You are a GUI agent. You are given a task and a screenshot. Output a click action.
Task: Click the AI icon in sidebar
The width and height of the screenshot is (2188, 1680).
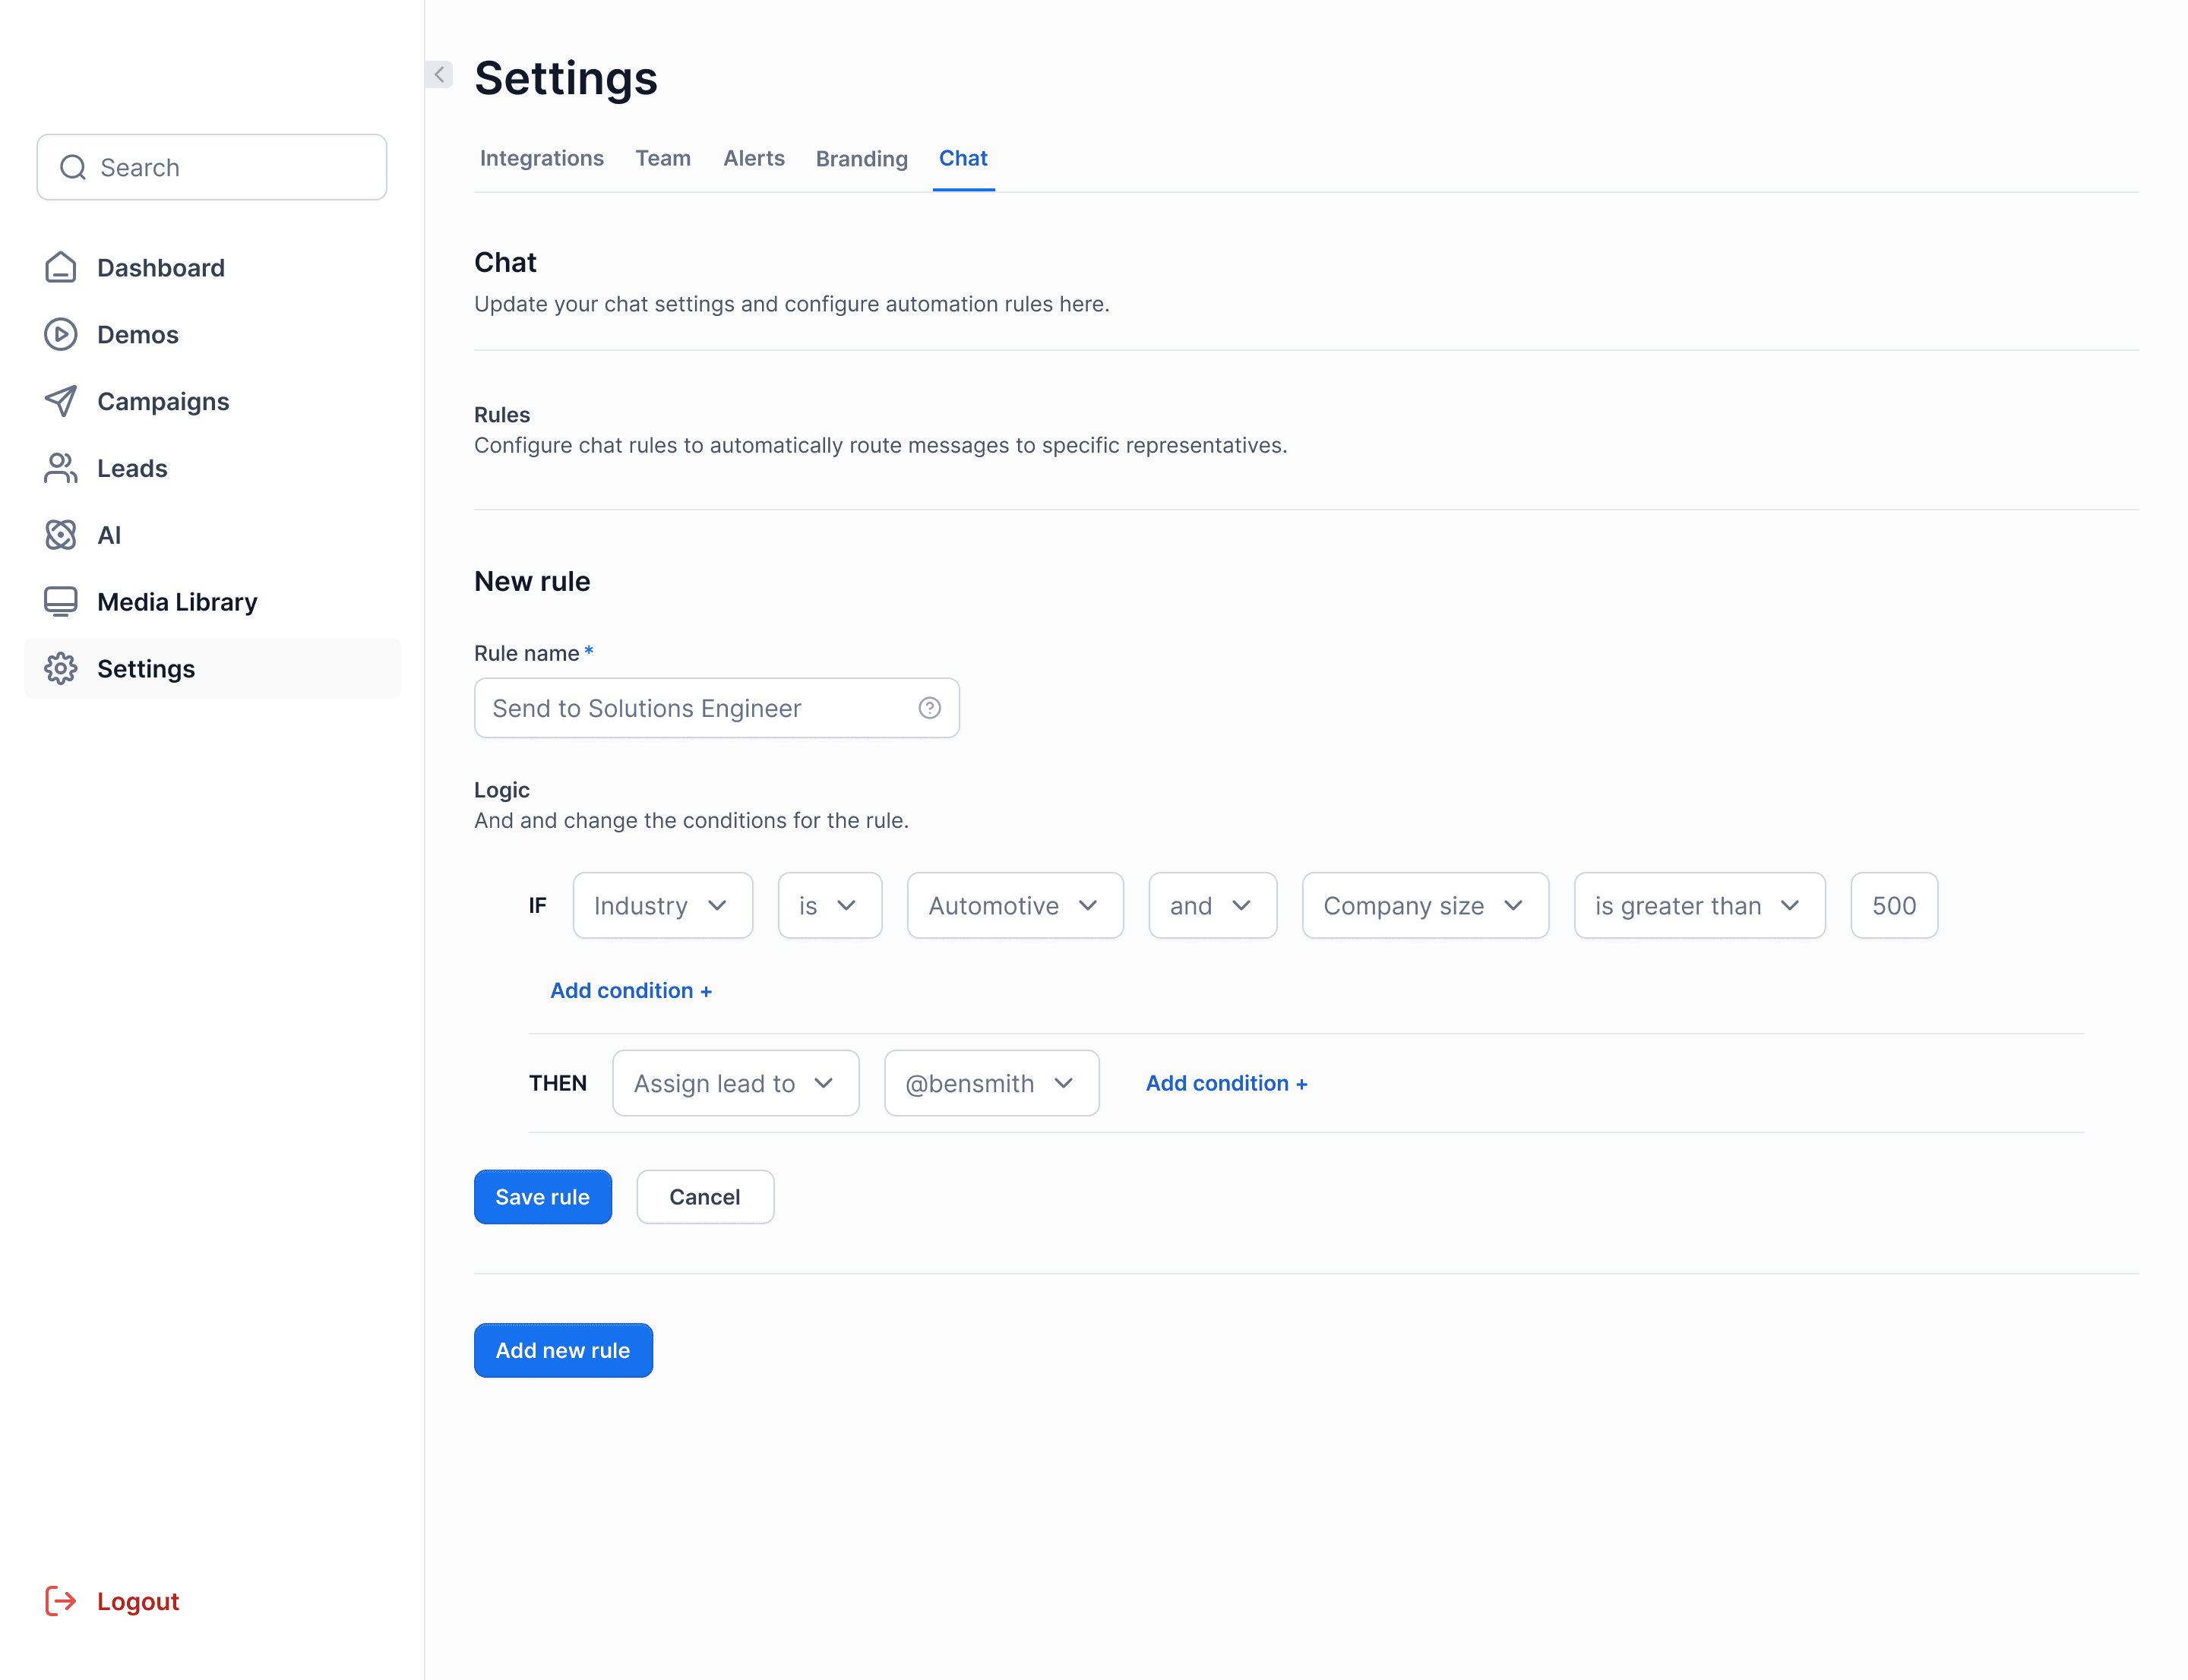pos(62,535)
